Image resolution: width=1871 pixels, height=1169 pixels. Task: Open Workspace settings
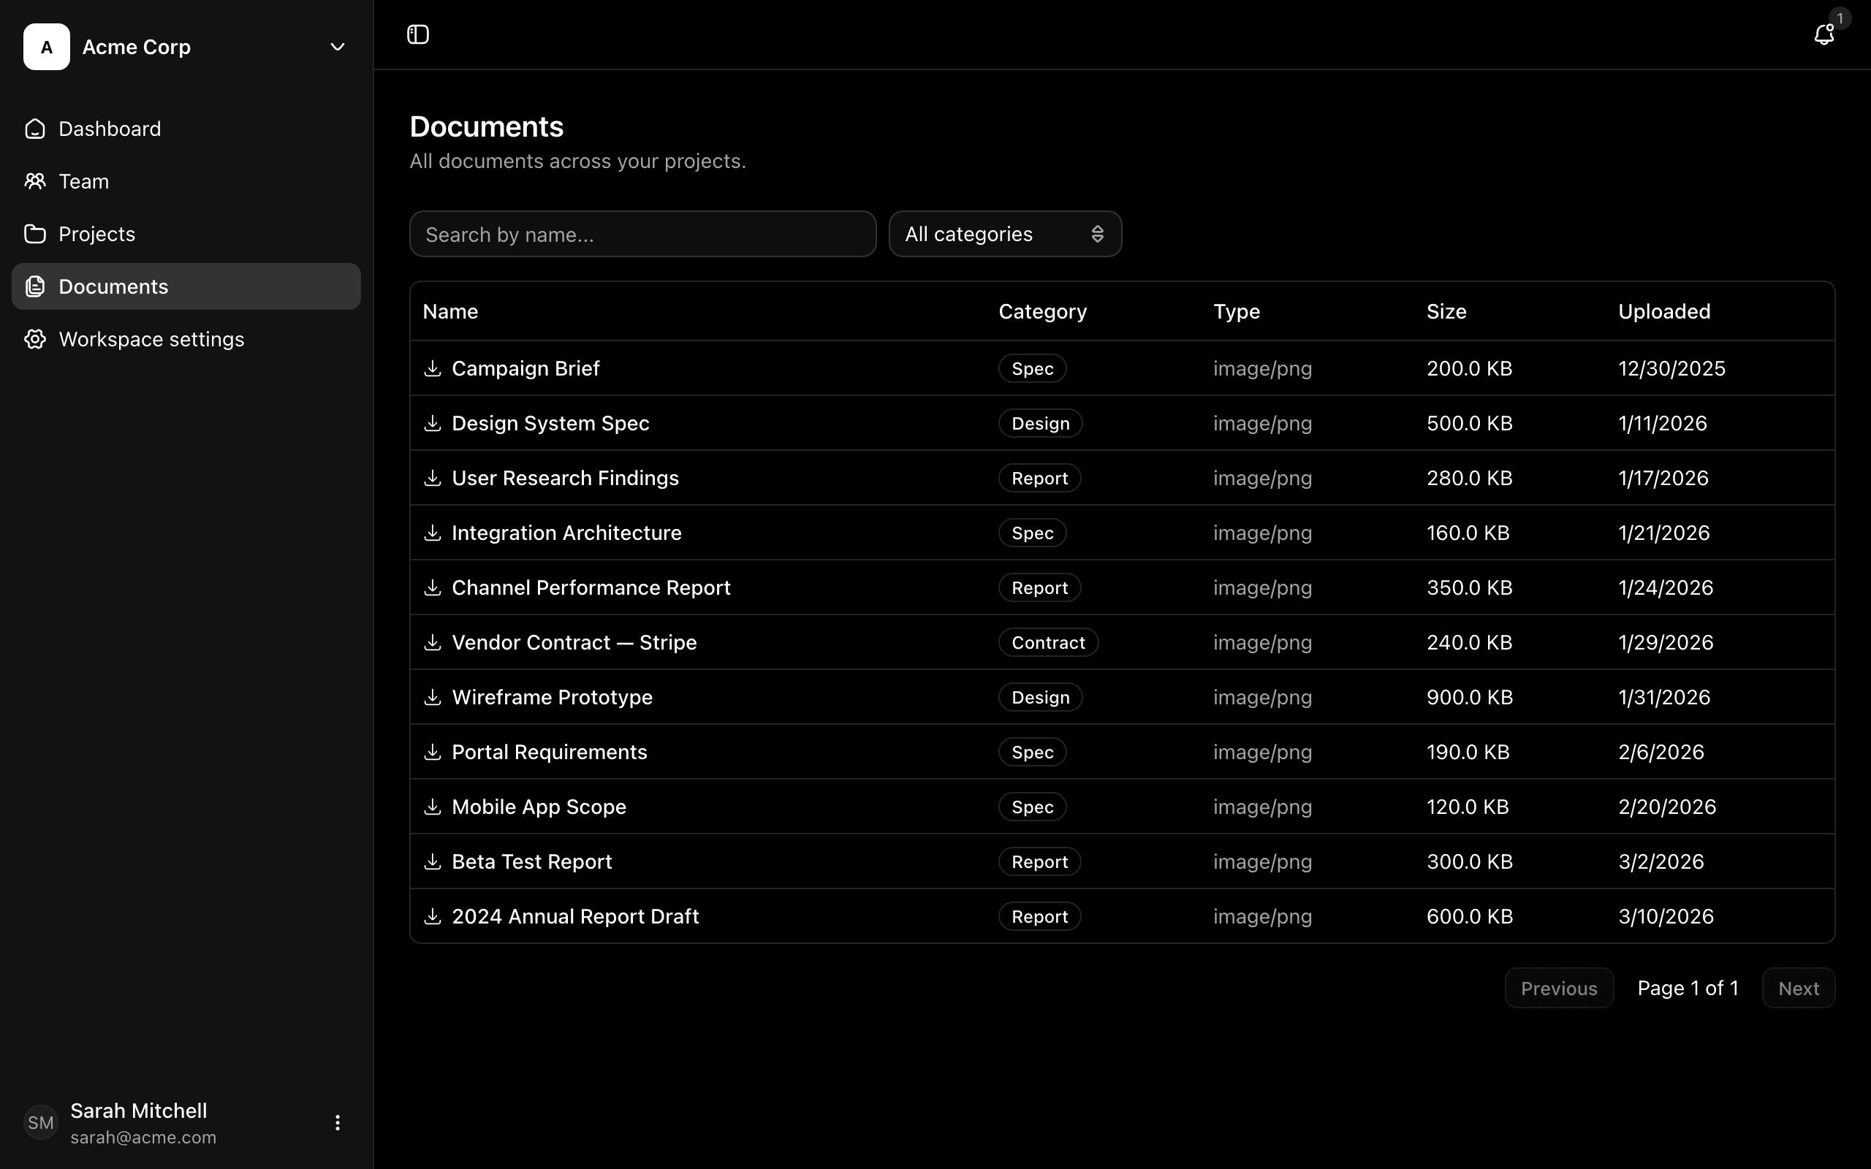click(x=151, y=338)
